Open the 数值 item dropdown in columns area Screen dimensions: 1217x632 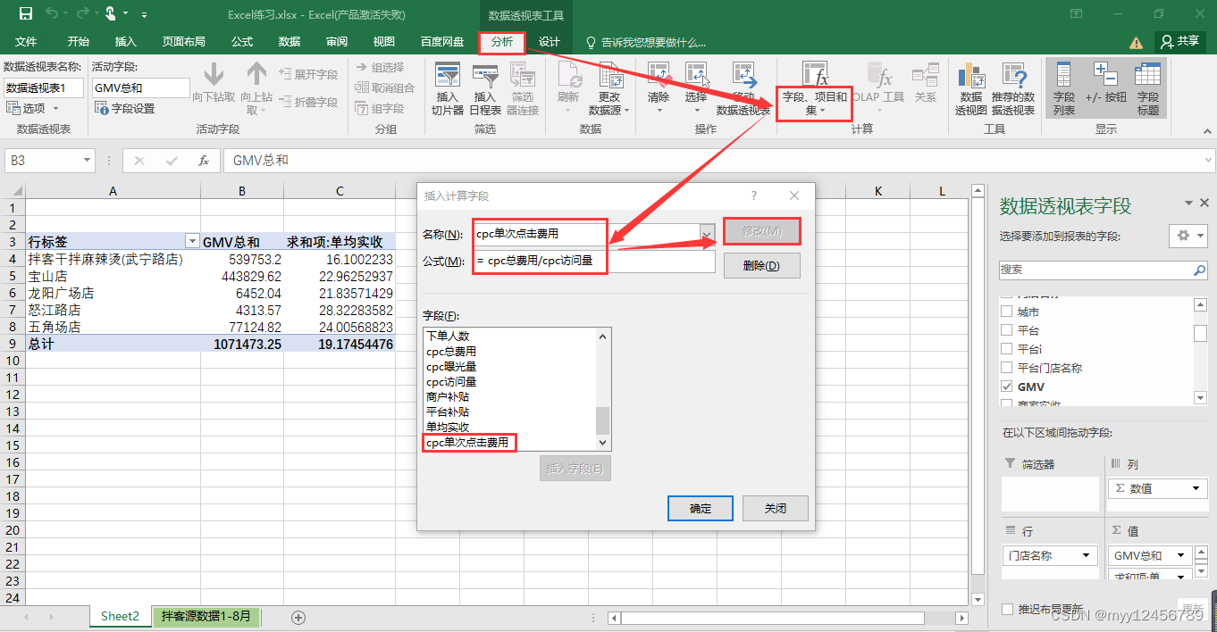click(1196, 488)
